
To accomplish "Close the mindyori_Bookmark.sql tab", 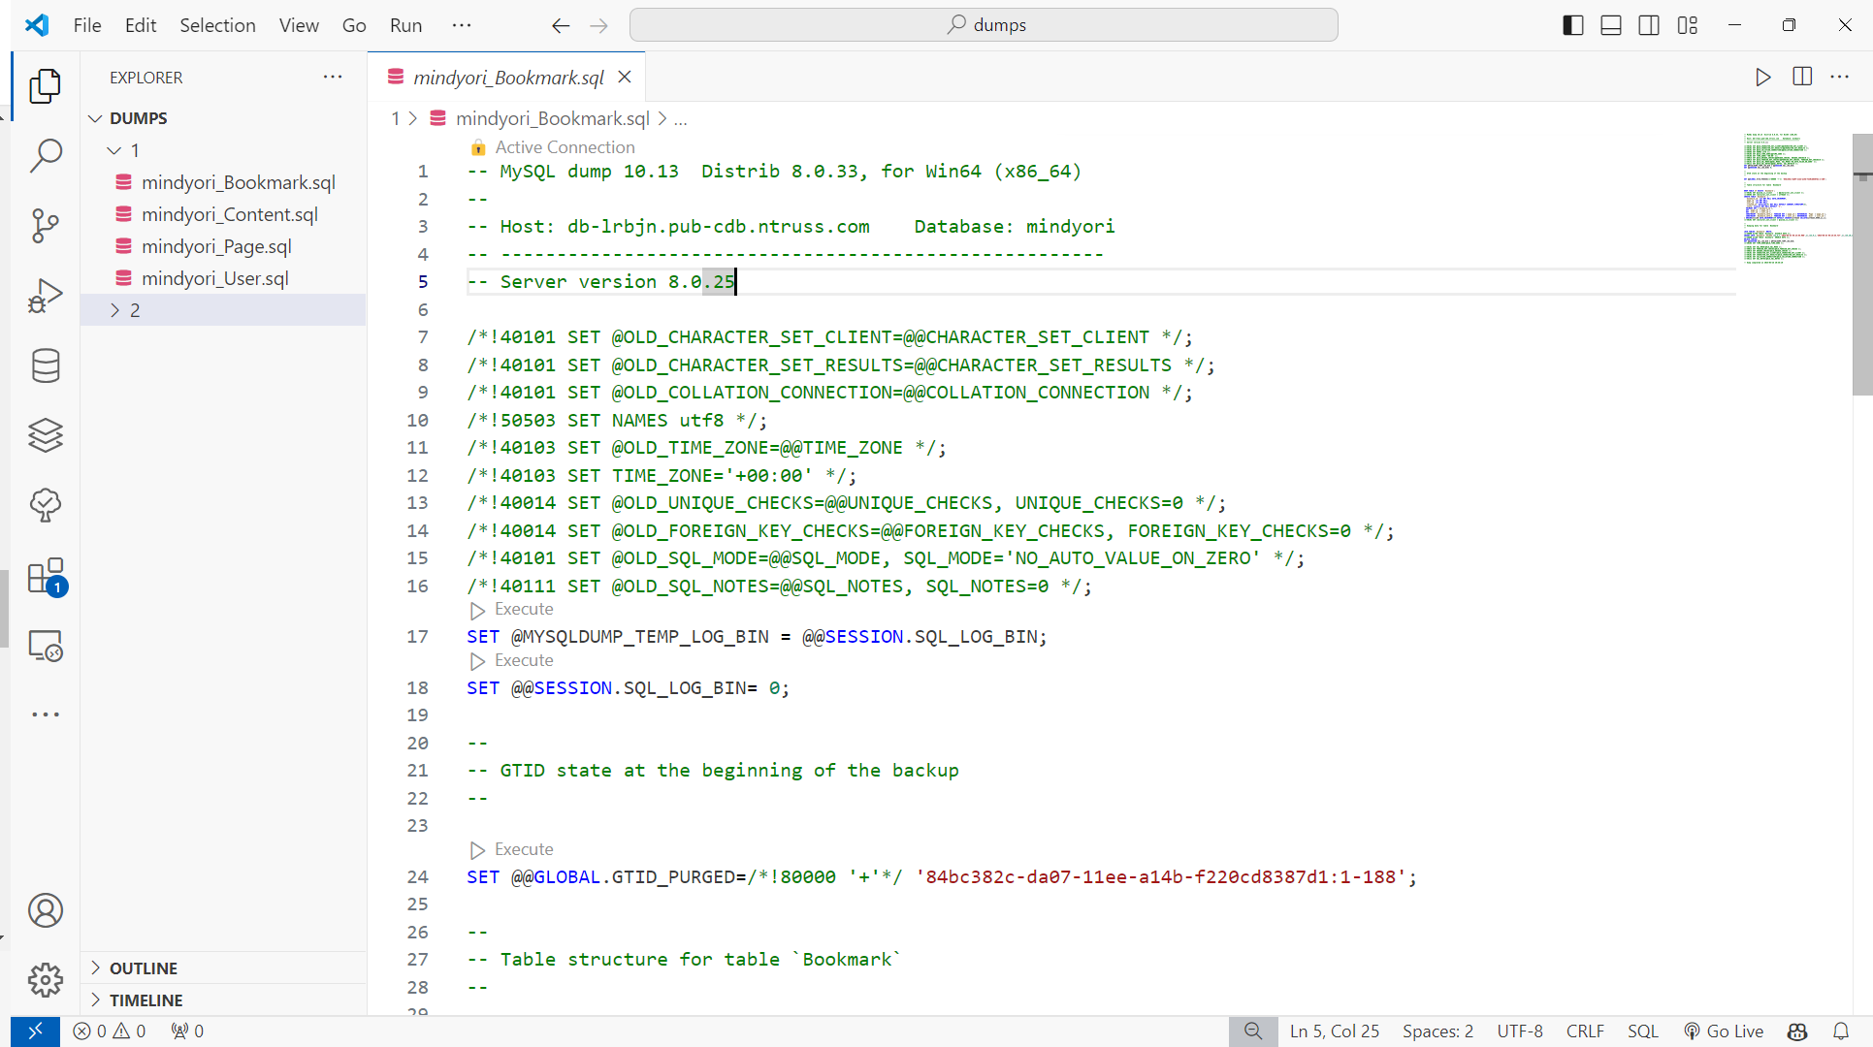I will (625, 78).
